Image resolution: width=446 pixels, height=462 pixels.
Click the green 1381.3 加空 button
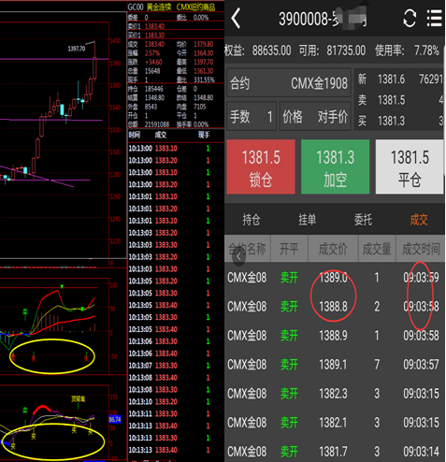(335, 166)
